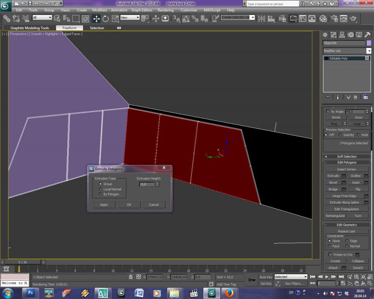374x299 pixels.
Task: Click the Auto Key button
Action: click(x=266, y=277)
